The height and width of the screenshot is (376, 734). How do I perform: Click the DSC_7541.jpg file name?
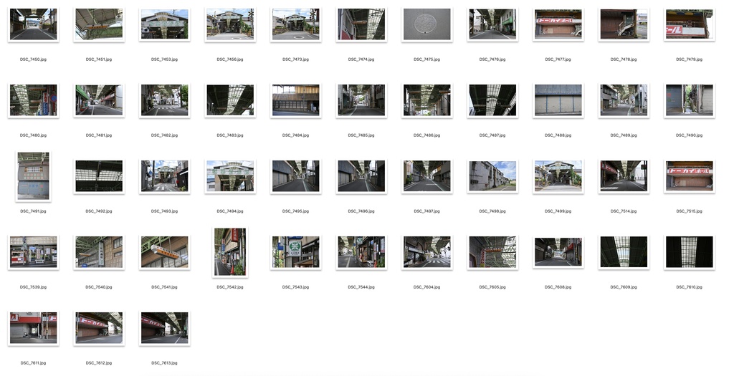tap(164, 287)
